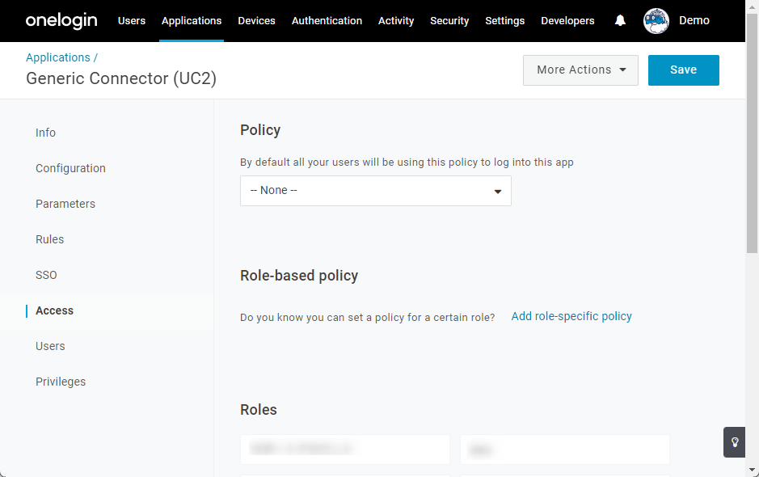Open the Applications top menu
The image size is (759, 477).
pos(192,21)
